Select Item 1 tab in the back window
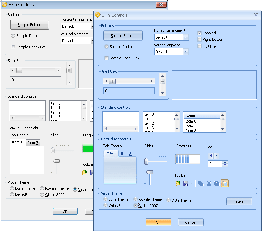262x232 pixels. 17,142
